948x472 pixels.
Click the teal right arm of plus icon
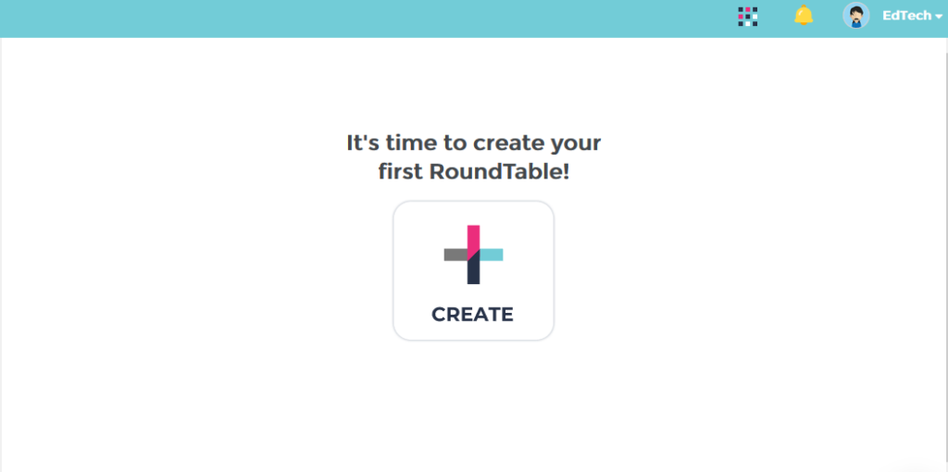point(492,255)
